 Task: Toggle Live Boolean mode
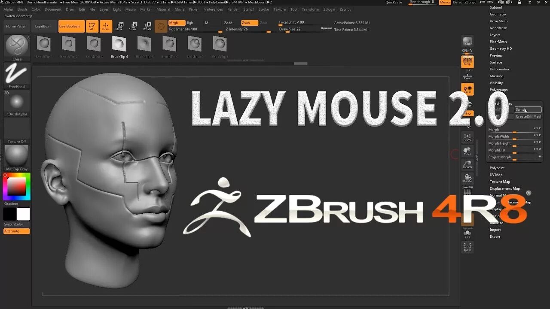(x=71, y=26)
